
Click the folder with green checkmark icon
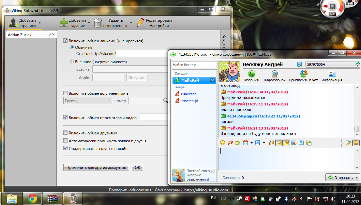click(x=238, y=143)
